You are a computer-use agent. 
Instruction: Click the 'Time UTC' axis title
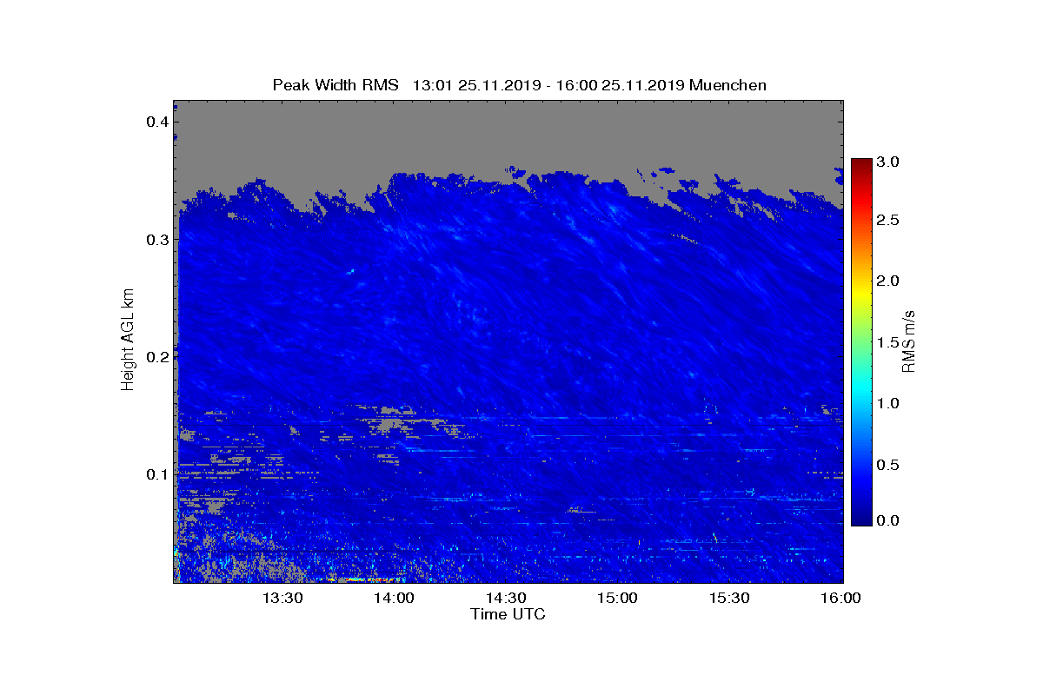(508, 614)
